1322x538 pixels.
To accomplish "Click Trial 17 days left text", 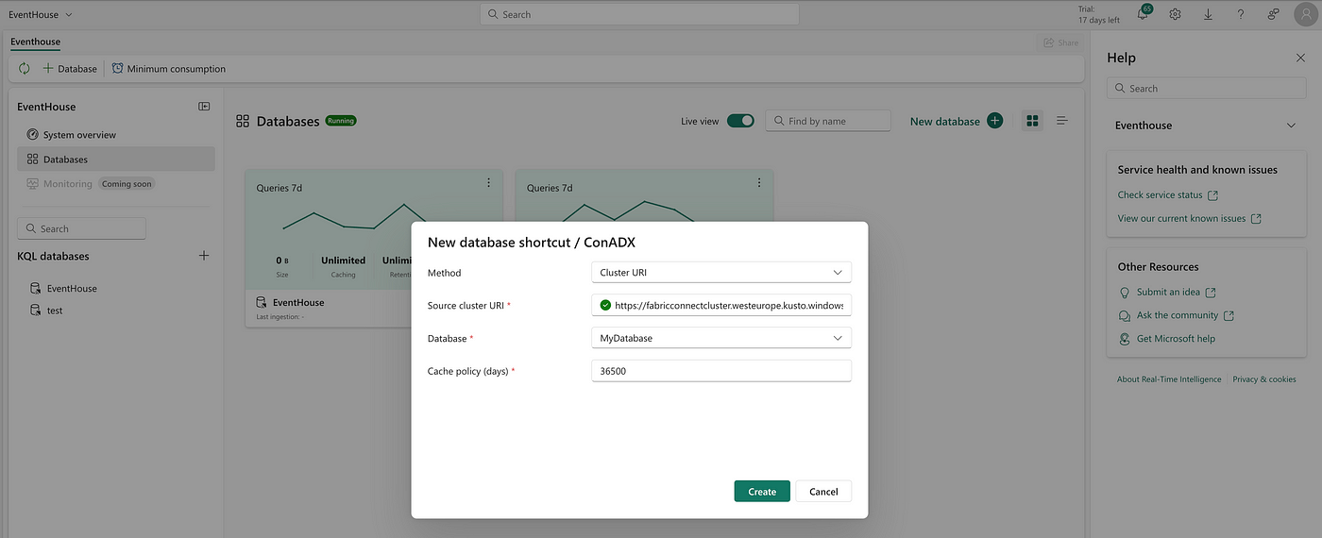I will click(1099, 14).
